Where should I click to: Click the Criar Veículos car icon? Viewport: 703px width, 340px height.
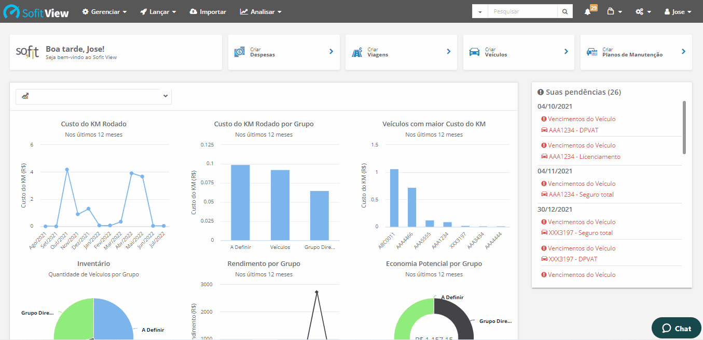(474, 52)
